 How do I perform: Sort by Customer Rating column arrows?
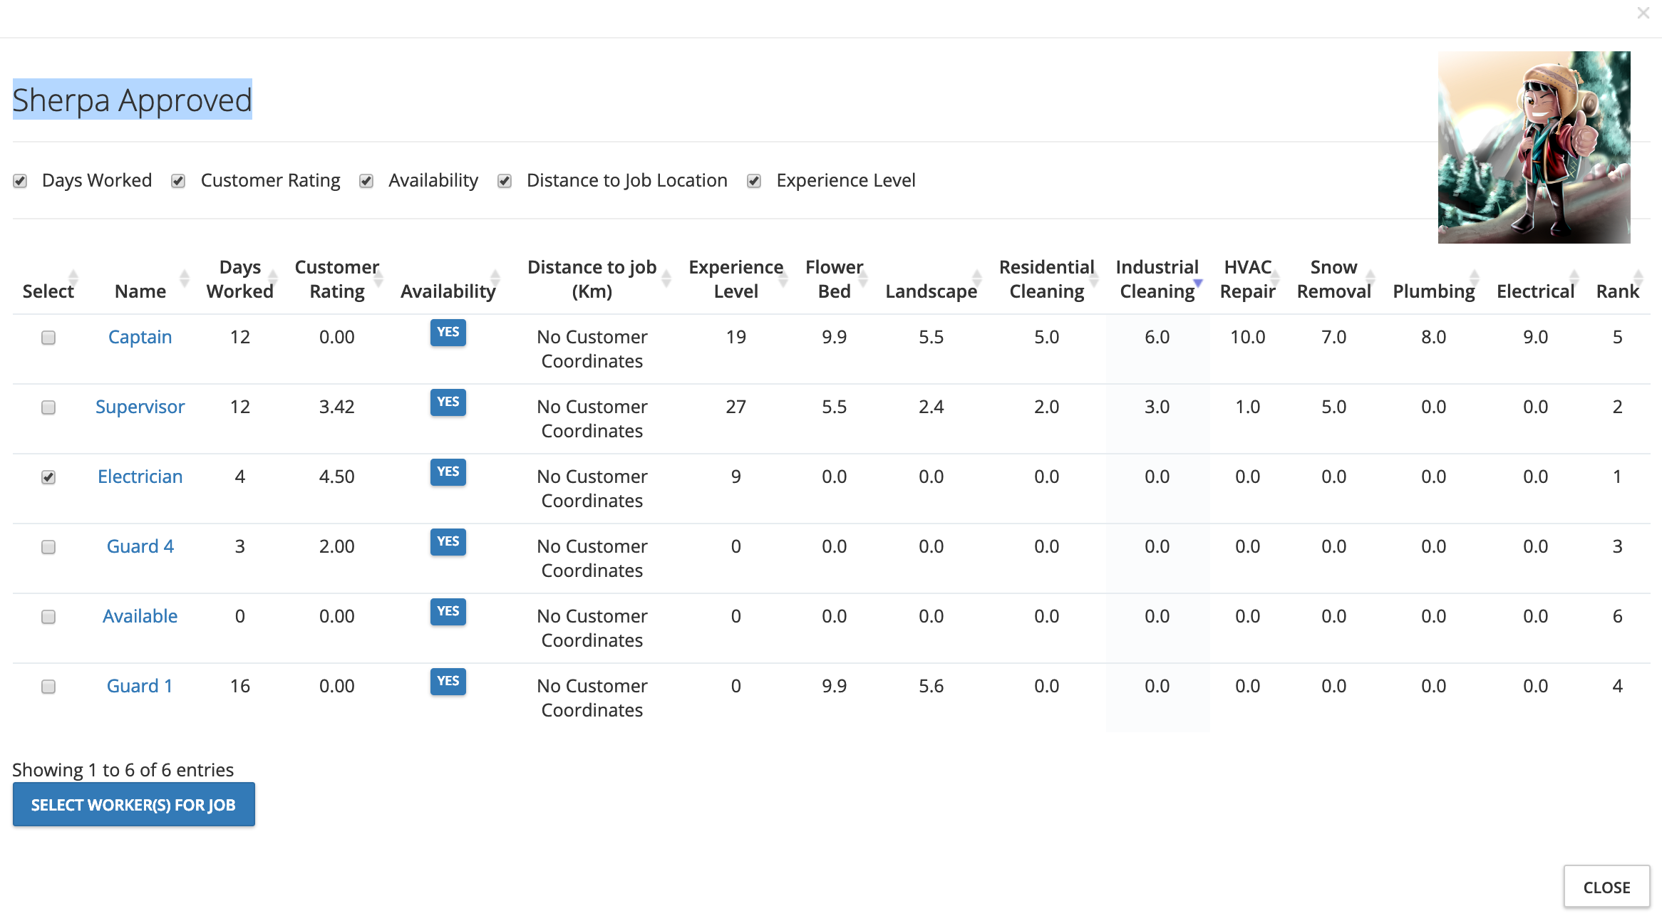click(x=378, y=279)
